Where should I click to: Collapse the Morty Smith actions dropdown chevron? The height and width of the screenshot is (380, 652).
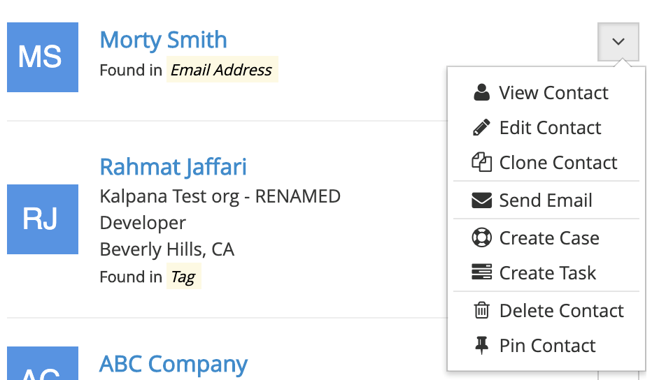(x=618, y=42)
